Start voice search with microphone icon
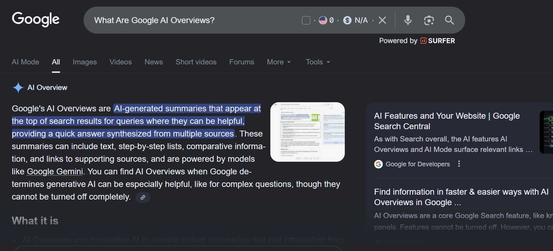Viewport: 553px width, 251px height. tap(408, 20)
